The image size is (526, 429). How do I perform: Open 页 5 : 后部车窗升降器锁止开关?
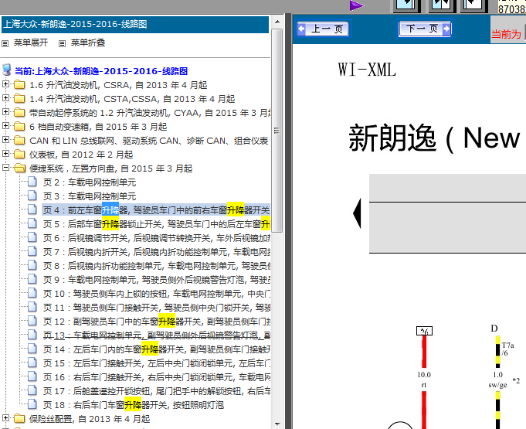pyautogui.click(x=156, y=224)
